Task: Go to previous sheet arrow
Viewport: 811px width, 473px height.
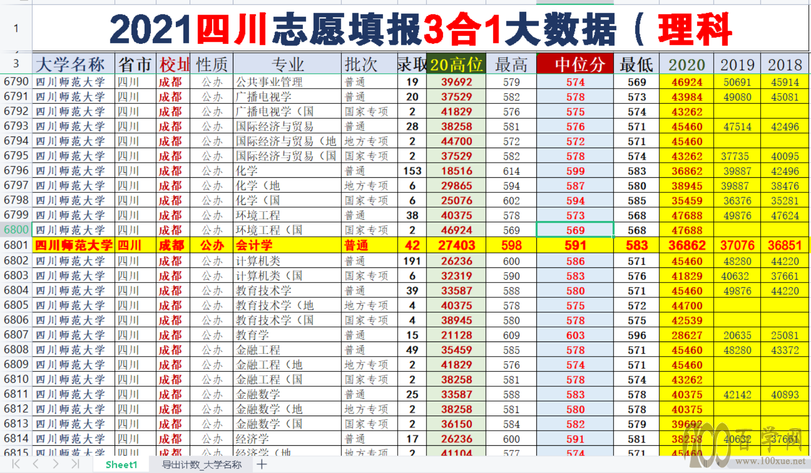Action: click(35, 464)
